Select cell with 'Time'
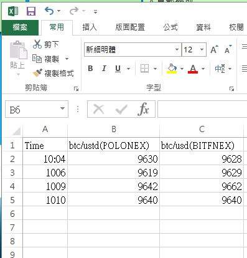Image resolution: width=247 pixels, height=258 pixels. pos(45,145)
